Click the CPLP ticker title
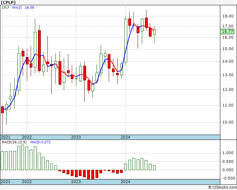 click(x=8, y=2)
